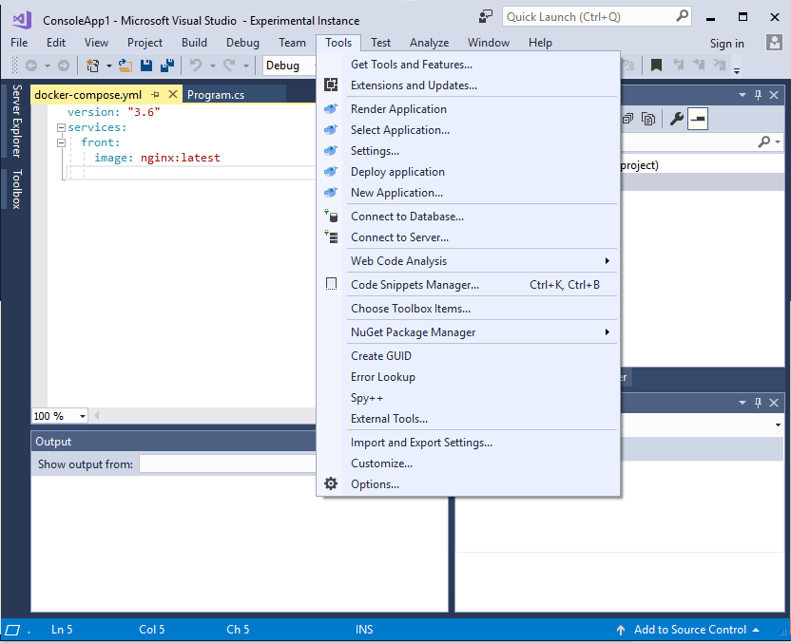Viewport: 791px width, 643px height.
Task: Collapse the services: node in the editor
Action: coord(61,127)
